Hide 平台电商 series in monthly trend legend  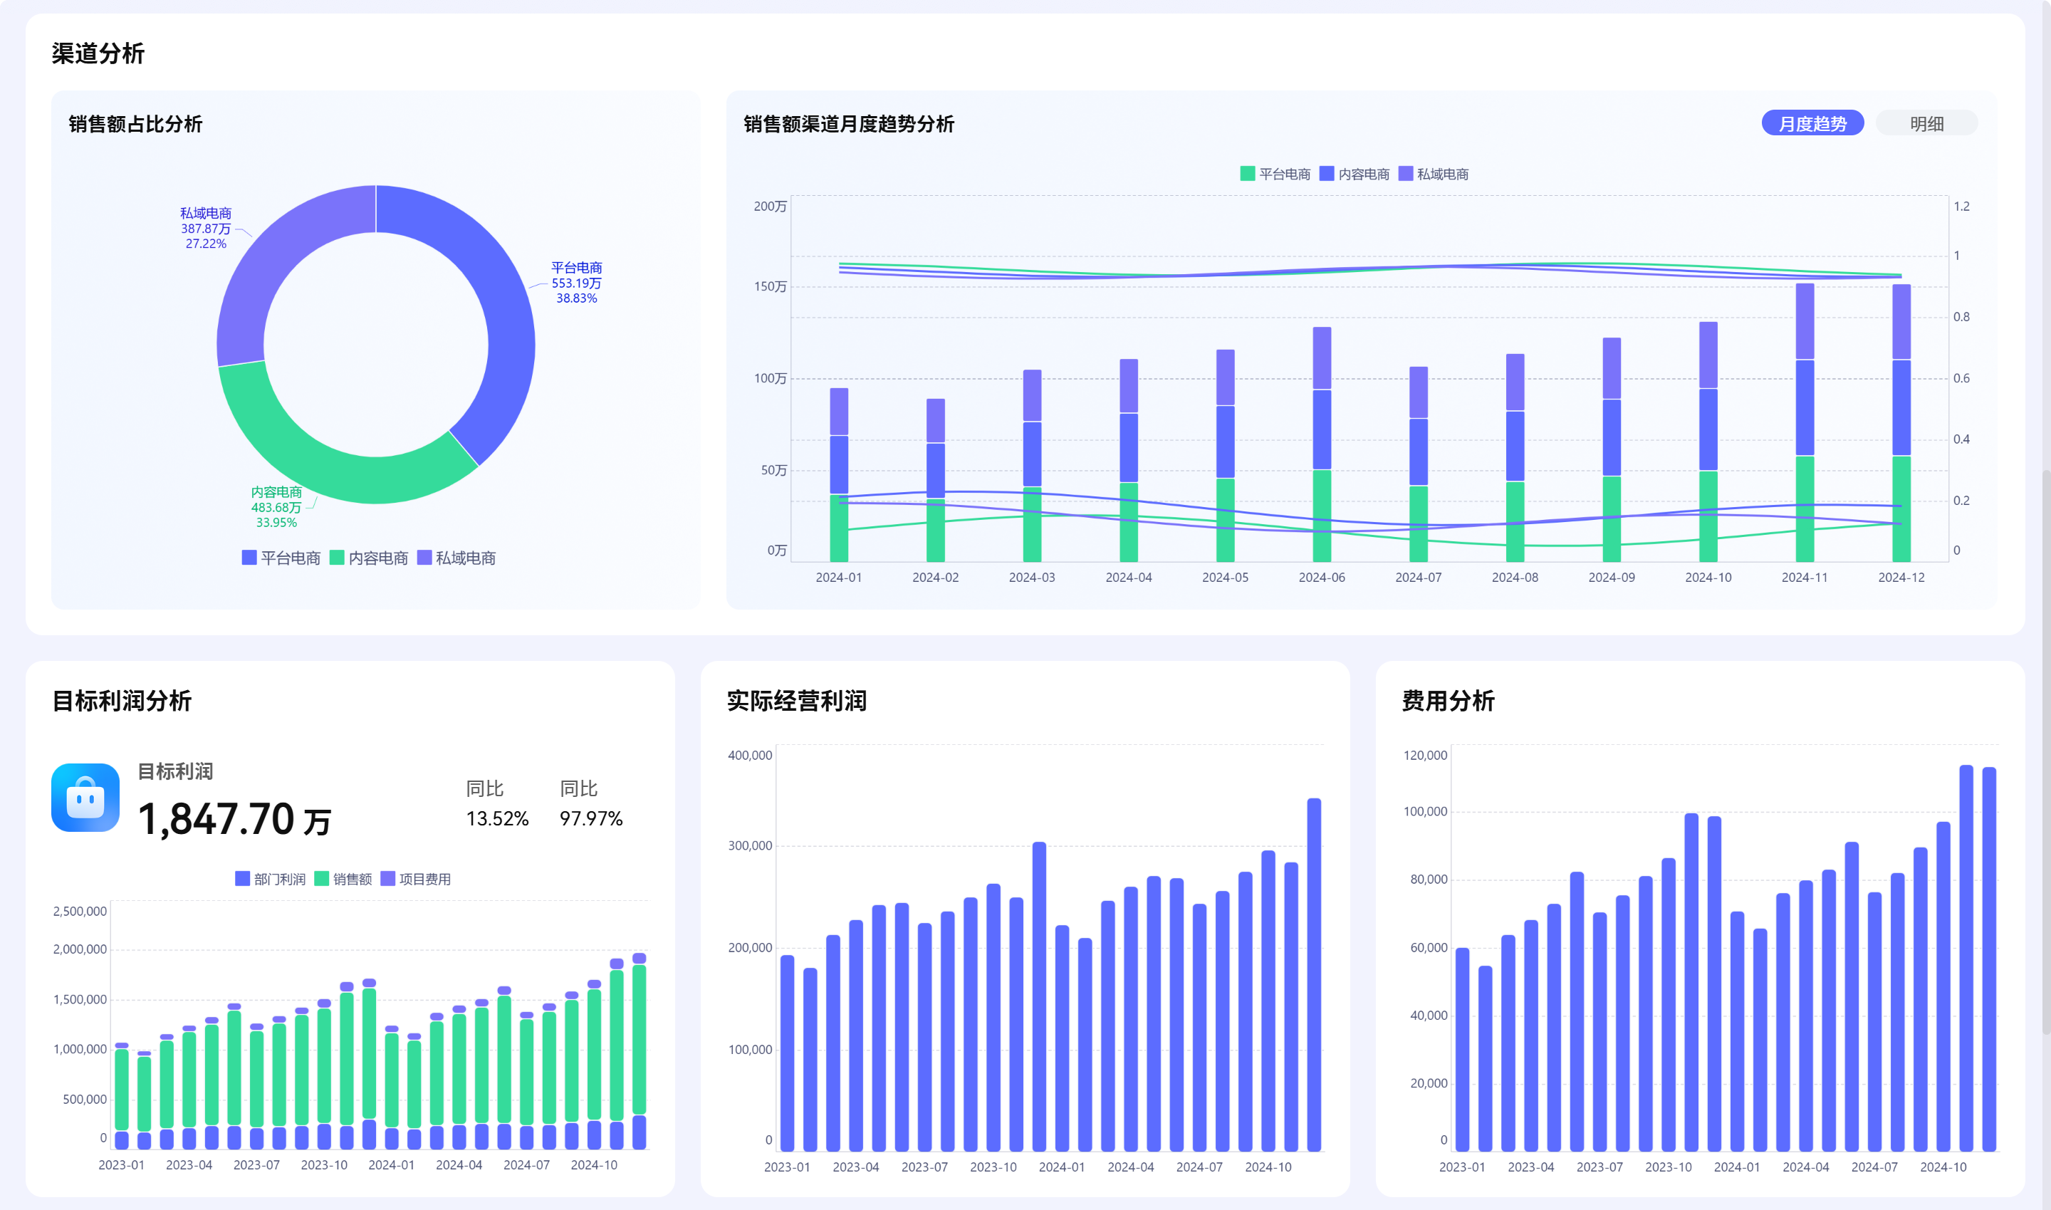[1275, 174]
